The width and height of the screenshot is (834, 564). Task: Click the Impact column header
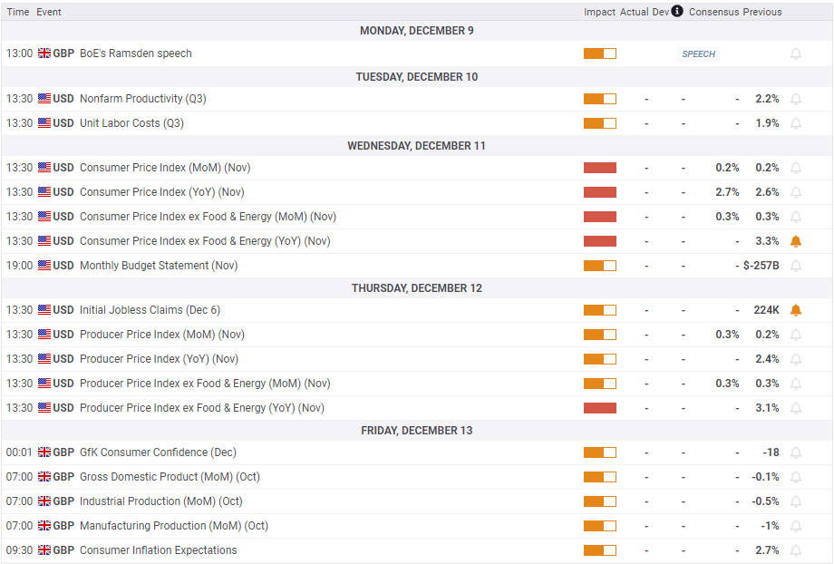click(x=599, y=12)
